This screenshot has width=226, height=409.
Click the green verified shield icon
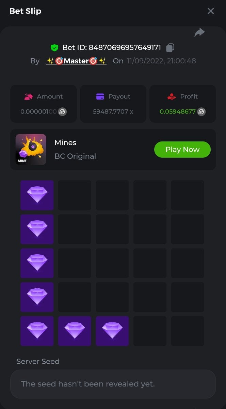coord(54,48)
